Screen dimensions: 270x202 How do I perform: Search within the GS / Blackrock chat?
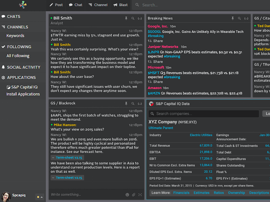(133, 103)
